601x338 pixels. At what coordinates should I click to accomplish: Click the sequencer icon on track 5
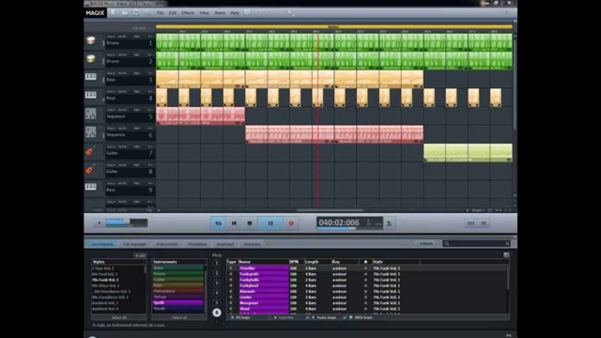pyautogui.click(x=91, y=114)
